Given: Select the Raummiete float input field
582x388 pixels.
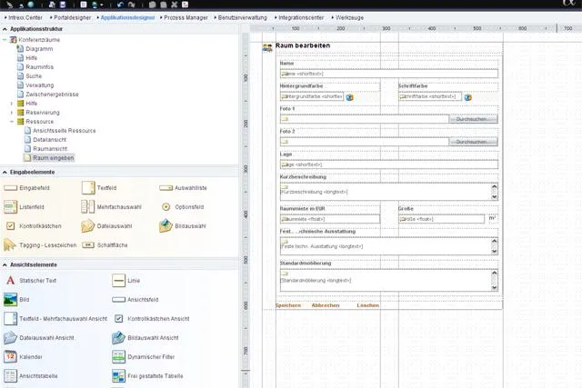Looking at the screenshot, I should pyautogui.click(x=330, y=219).
